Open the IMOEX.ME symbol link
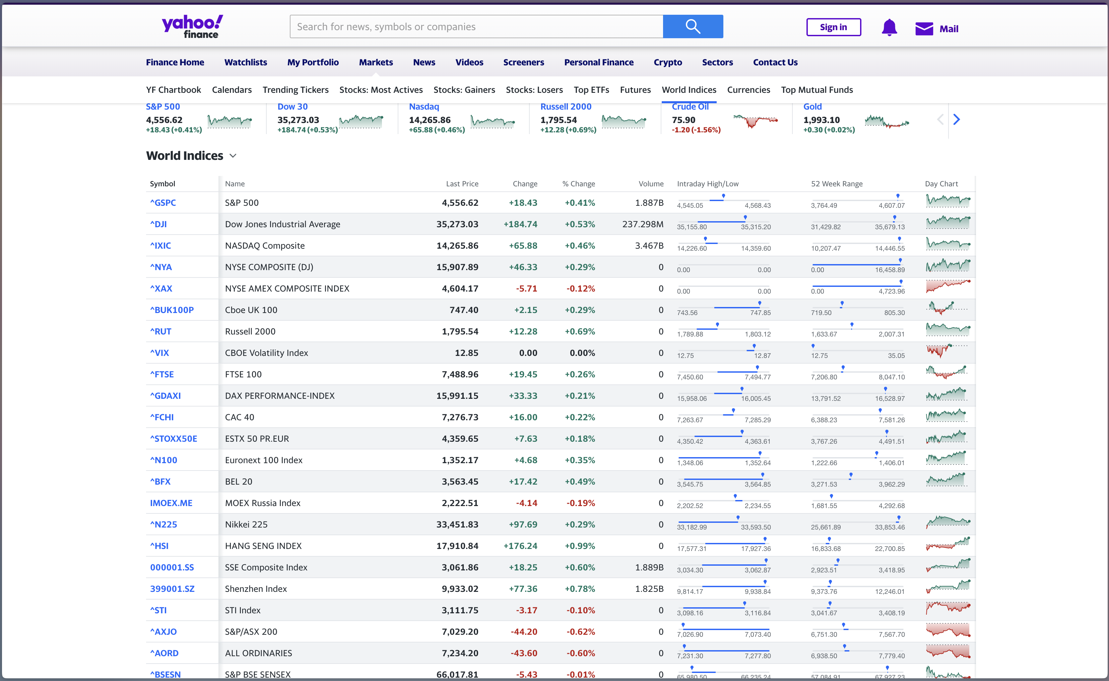The height and width of the screenshot is (681, 1109). pyautogui.click(x=171, y=503)
